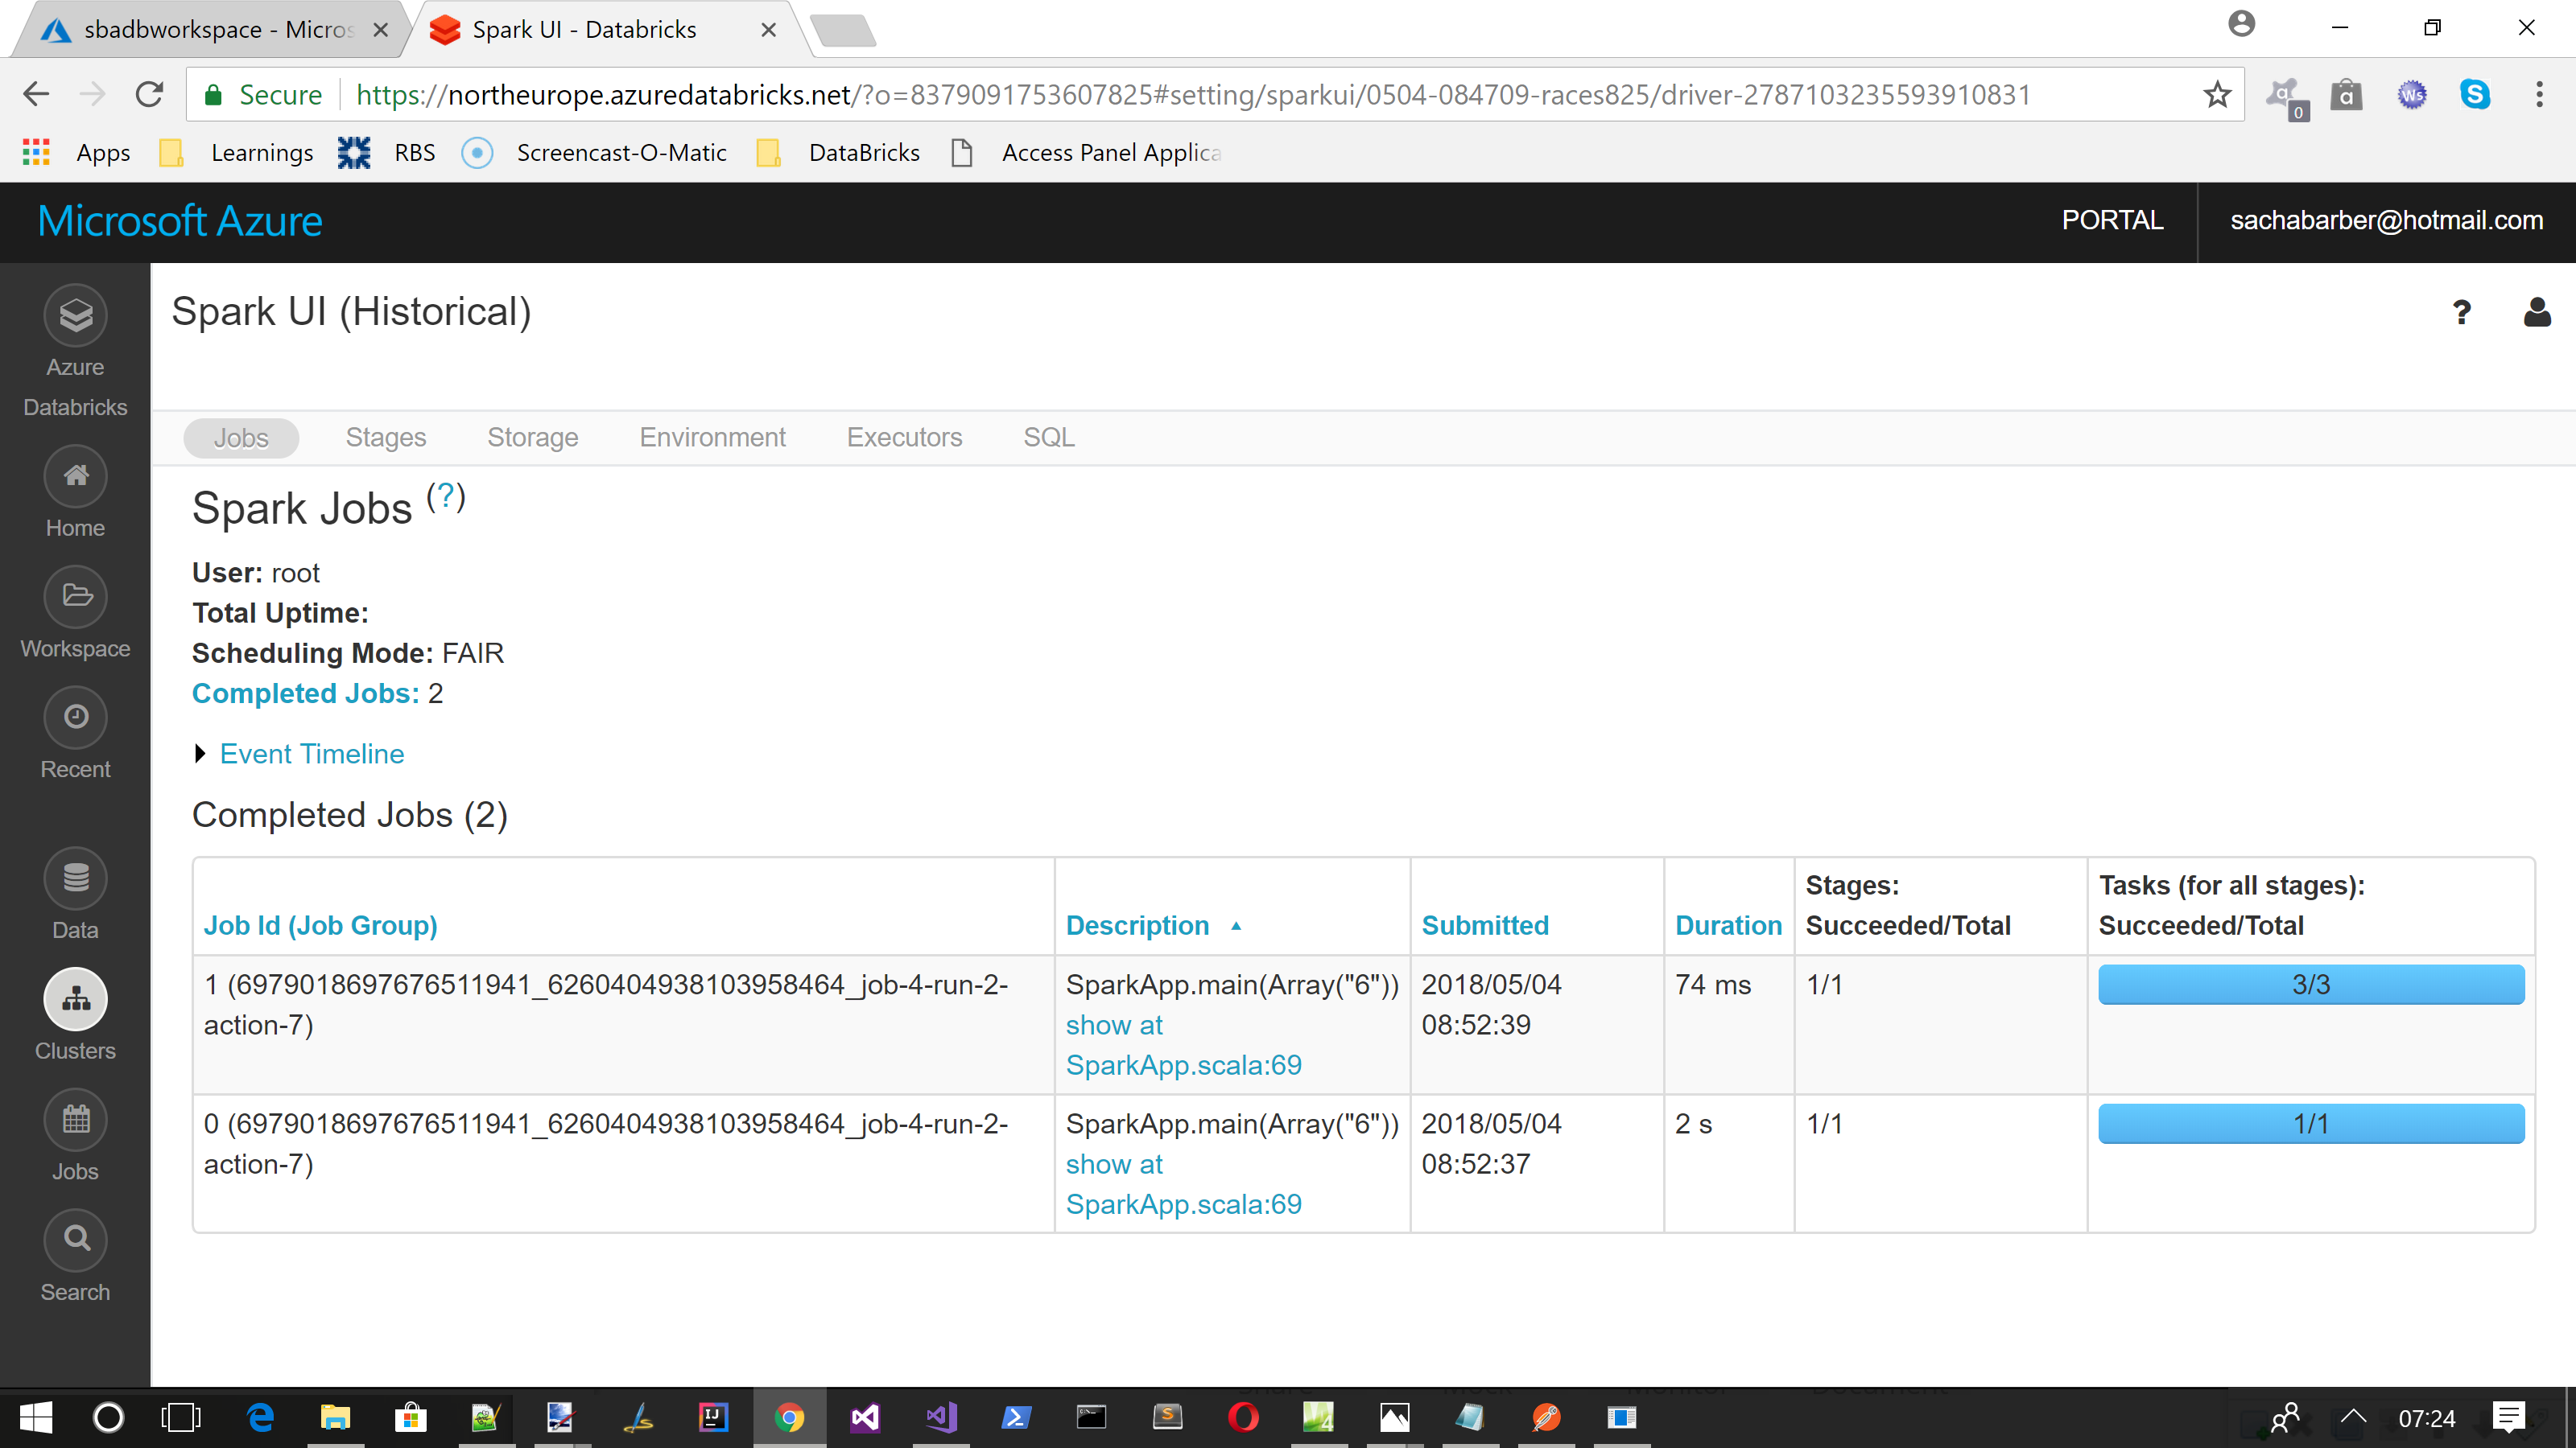
Task: Switch to the SQL tab
Action: 1049,438
